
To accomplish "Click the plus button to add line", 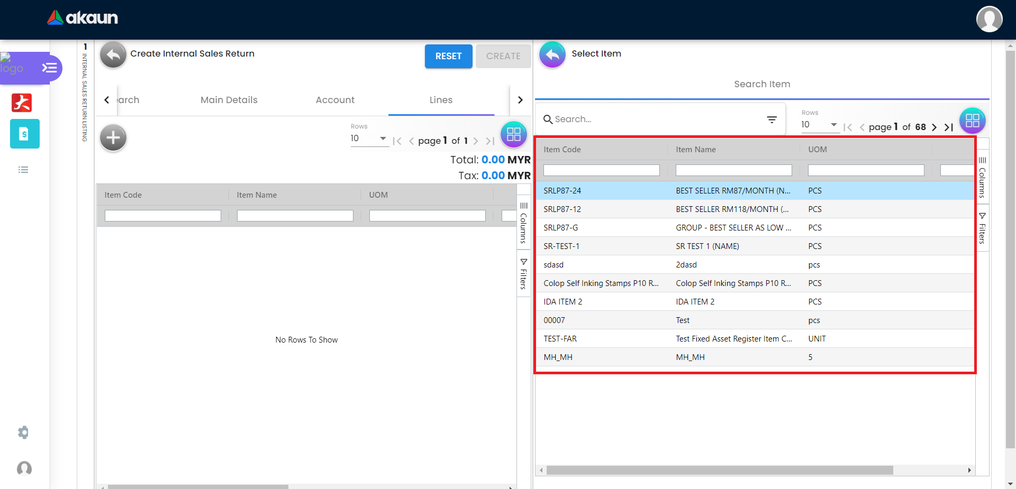I will tap(113, 138).
